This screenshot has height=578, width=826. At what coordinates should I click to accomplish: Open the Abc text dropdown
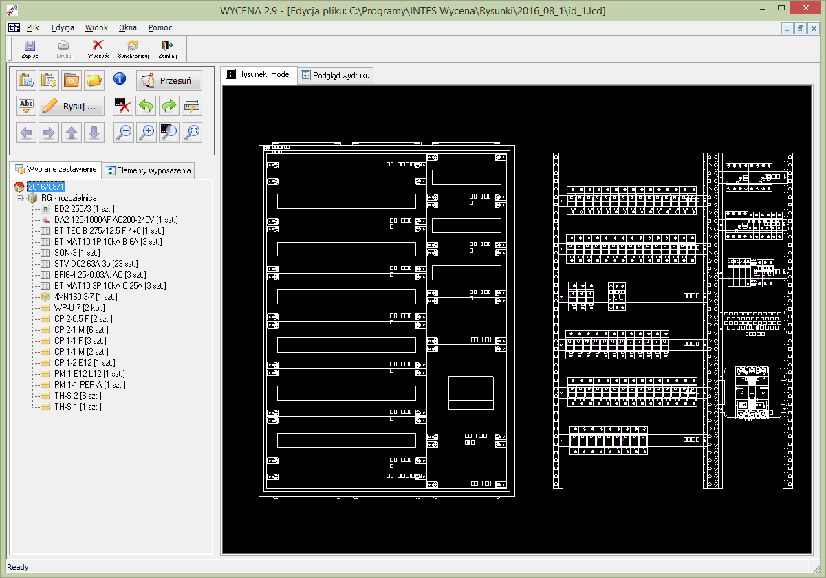click(26, 106)
